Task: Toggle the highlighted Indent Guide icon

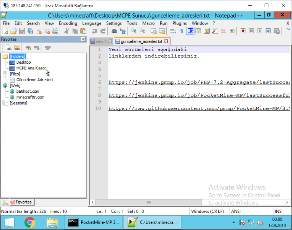Action: coord(190,31)
